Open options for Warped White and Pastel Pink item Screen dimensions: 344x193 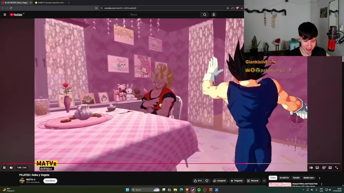[321, 184]
